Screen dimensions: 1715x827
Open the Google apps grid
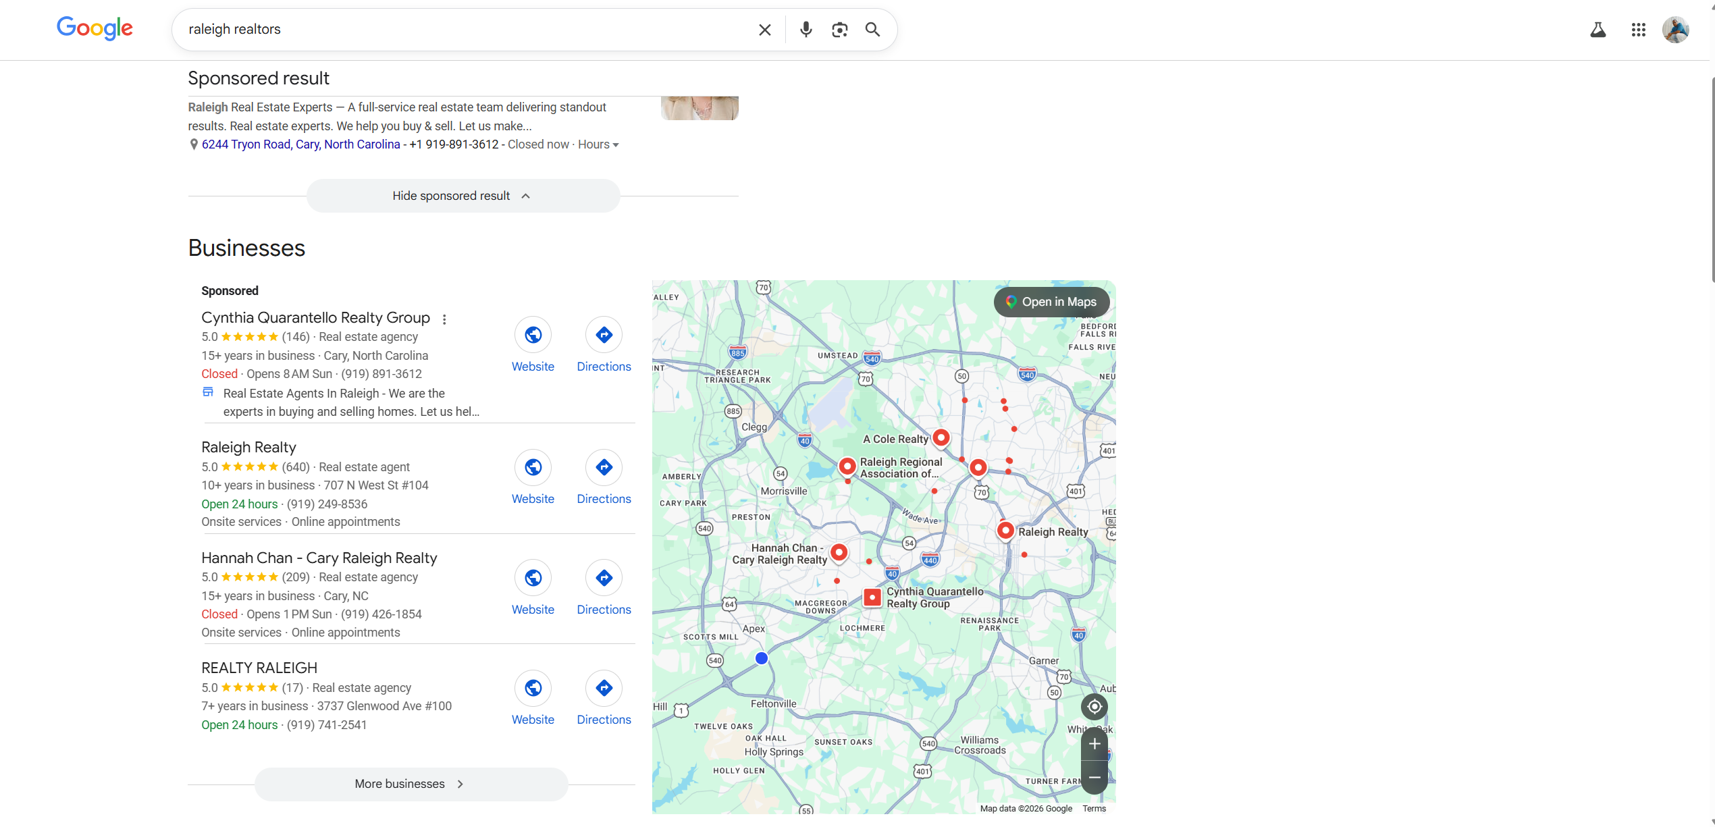(1638, 29)
